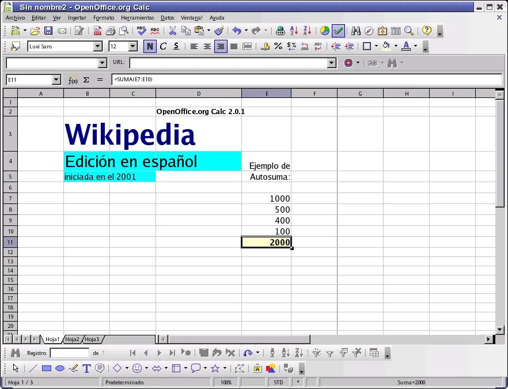This screenshot has height=389, width=508.
Task: Expand the Borders dropdown arrow
Action: [376, 46]
